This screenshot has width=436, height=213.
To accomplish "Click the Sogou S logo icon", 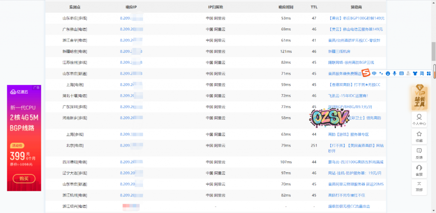I will pos(365,73).
